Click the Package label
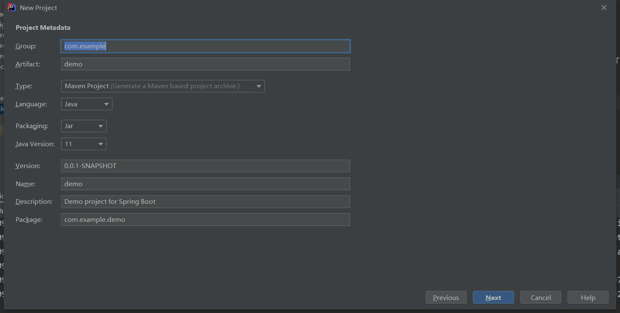 29,220
